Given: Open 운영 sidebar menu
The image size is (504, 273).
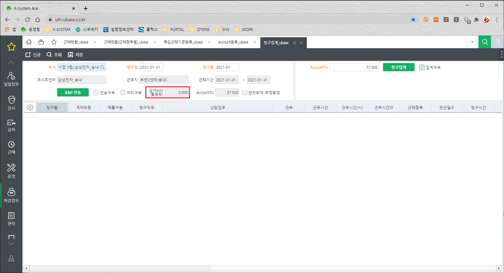Looking at the screenshot, I should pyautogui.click(x=11, y=171).
